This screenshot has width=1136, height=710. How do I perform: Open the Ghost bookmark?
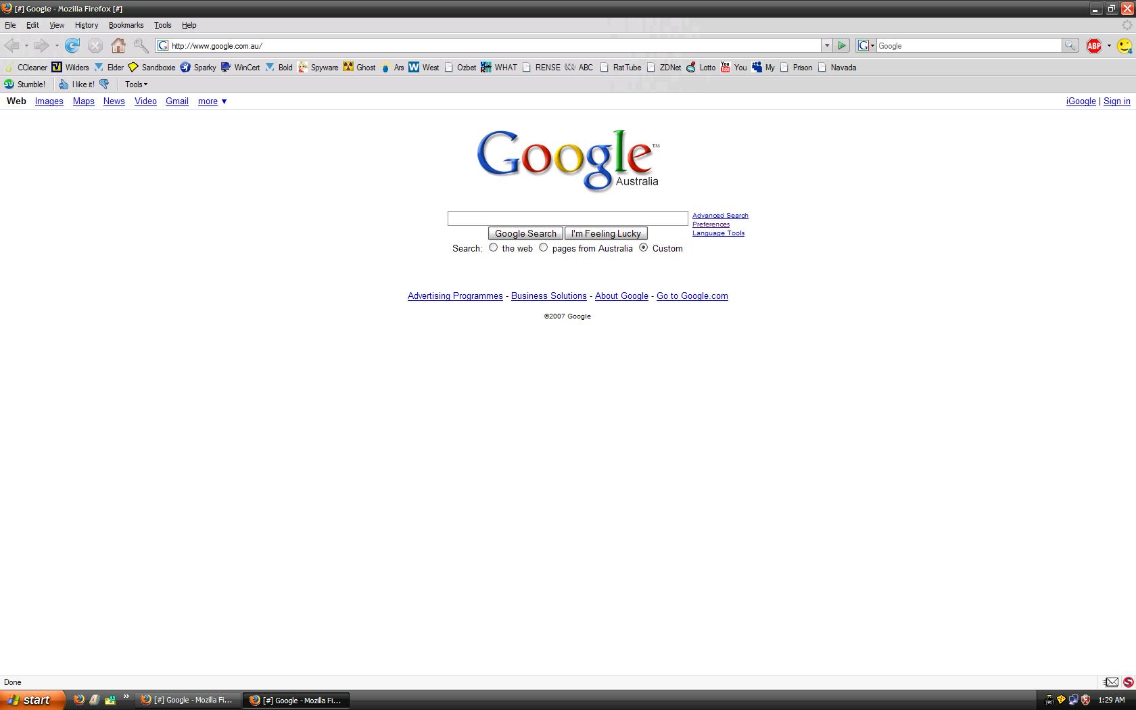pyautogui.click(x=359, y=67)
